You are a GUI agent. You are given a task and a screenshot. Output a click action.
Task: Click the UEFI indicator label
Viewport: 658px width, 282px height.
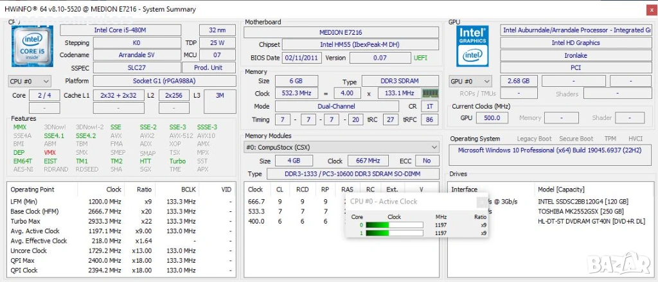(x=420, y=58)
